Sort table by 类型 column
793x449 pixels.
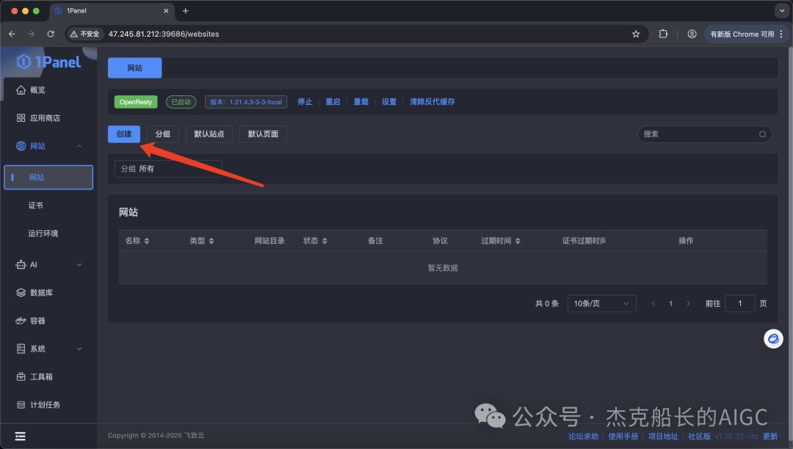tap(211, 241)
